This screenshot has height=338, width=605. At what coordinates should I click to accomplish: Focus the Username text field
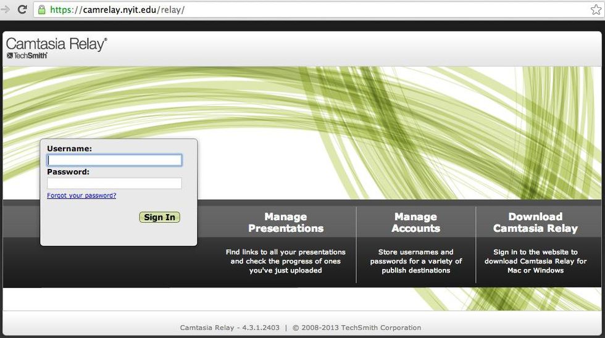tap(114, 160)
